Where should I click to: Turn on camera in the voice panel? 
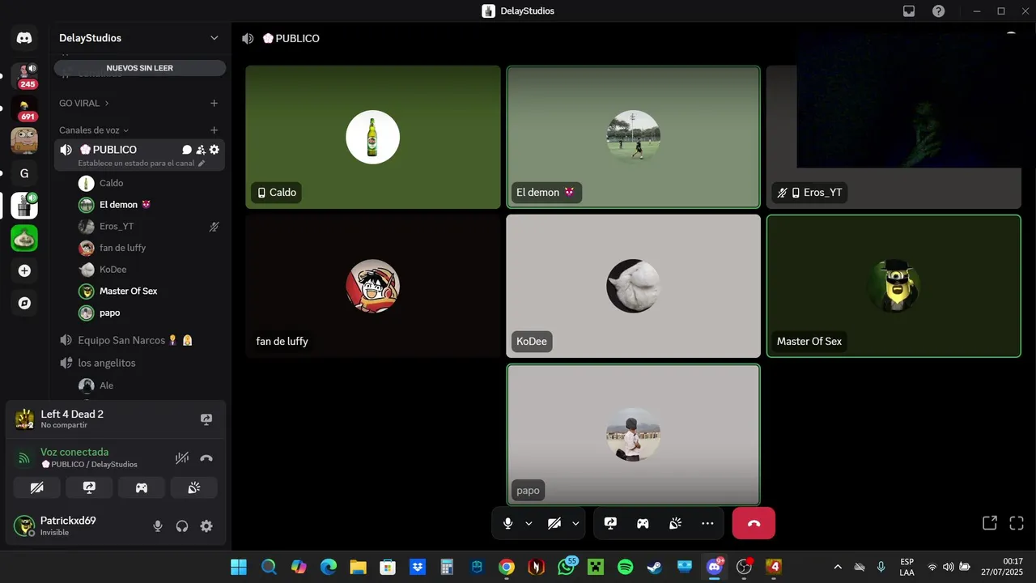[36, 487]
